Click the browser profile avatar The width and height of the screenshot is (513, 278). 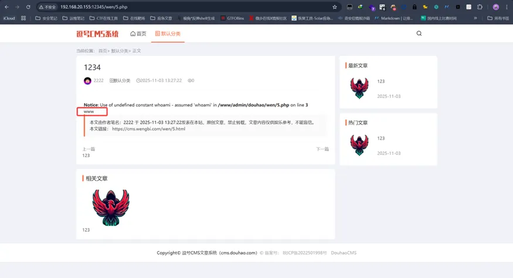496,7
